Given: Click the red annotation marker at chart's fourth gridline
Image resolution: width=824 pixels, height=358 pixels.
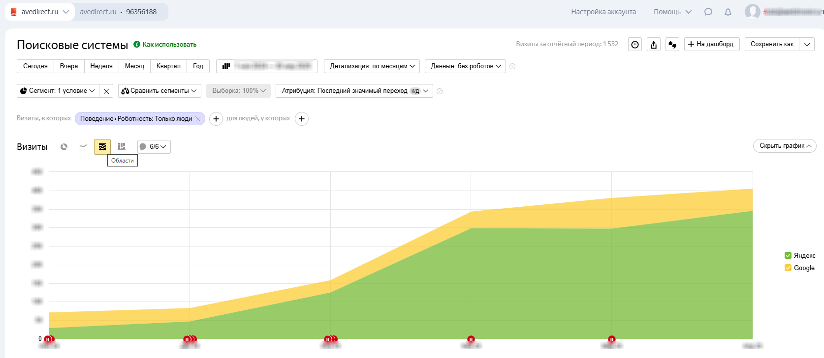Looking at the screenshot, I should click(x=471, y=339).
